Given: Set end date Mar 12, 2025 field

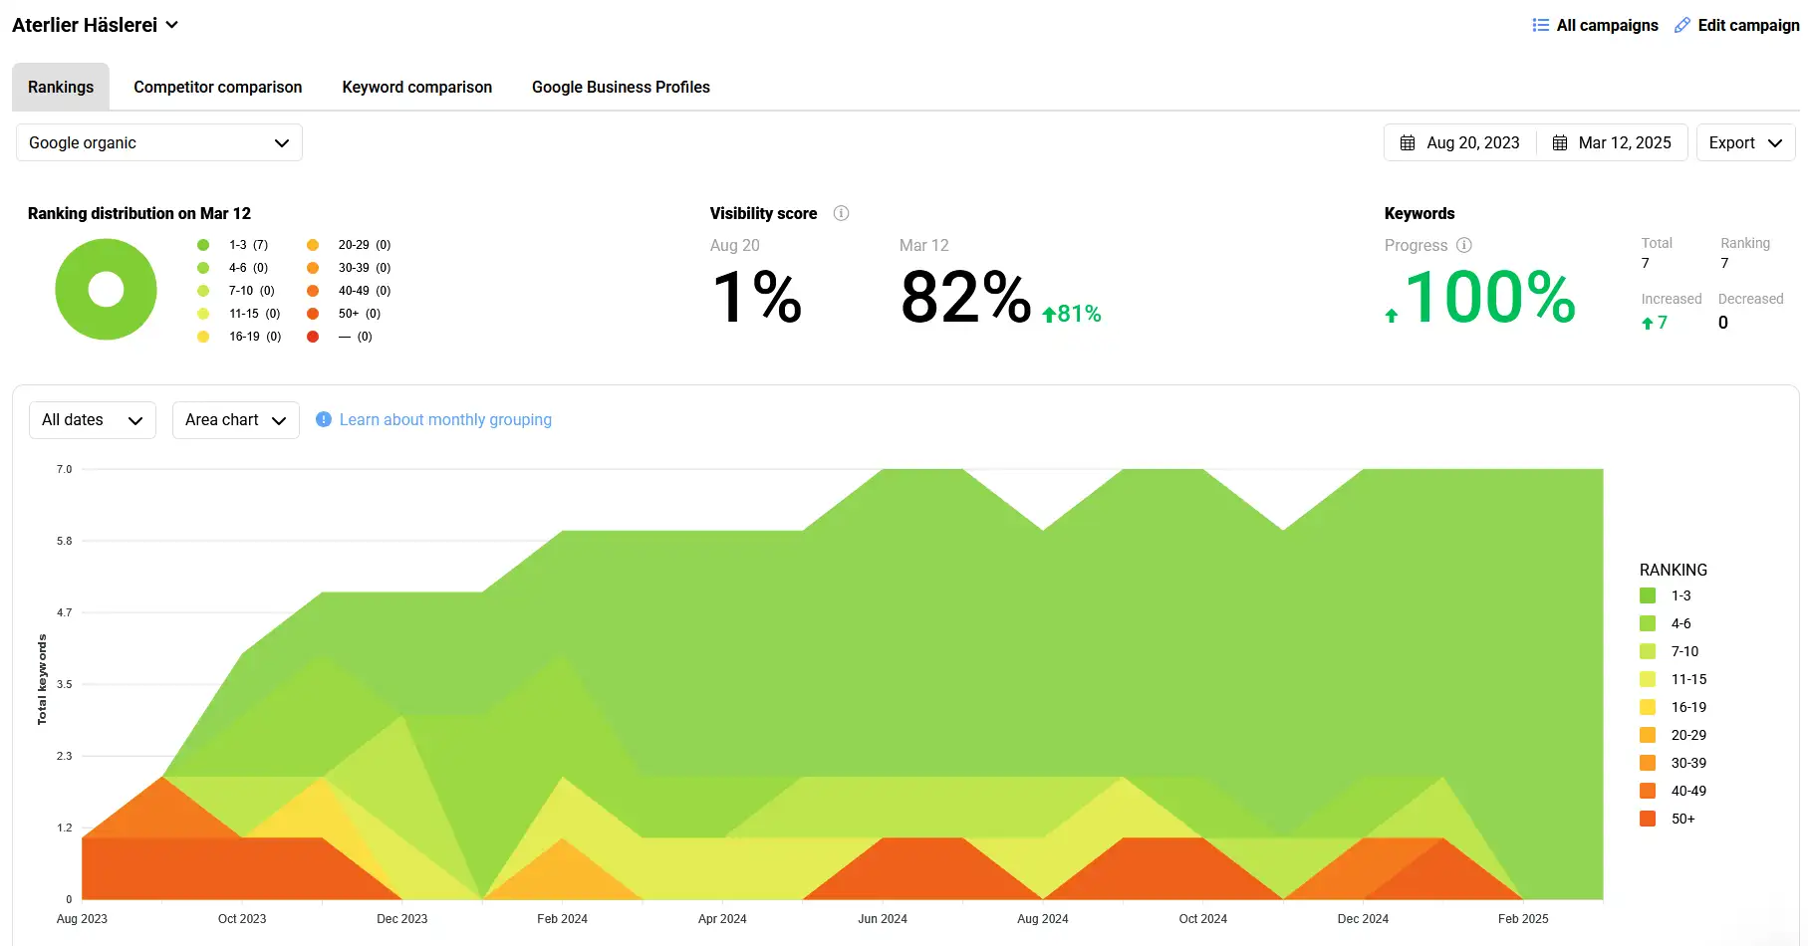Looking at the screenshot, I should point(1613,142).
